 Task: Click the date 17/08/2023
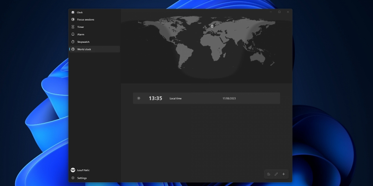(x=229, y=99)
